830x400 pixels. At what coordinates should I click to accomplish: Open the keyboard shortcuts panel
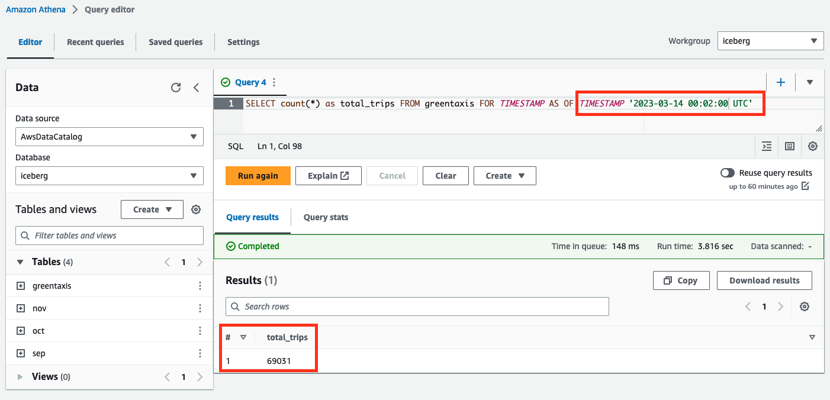790,146
